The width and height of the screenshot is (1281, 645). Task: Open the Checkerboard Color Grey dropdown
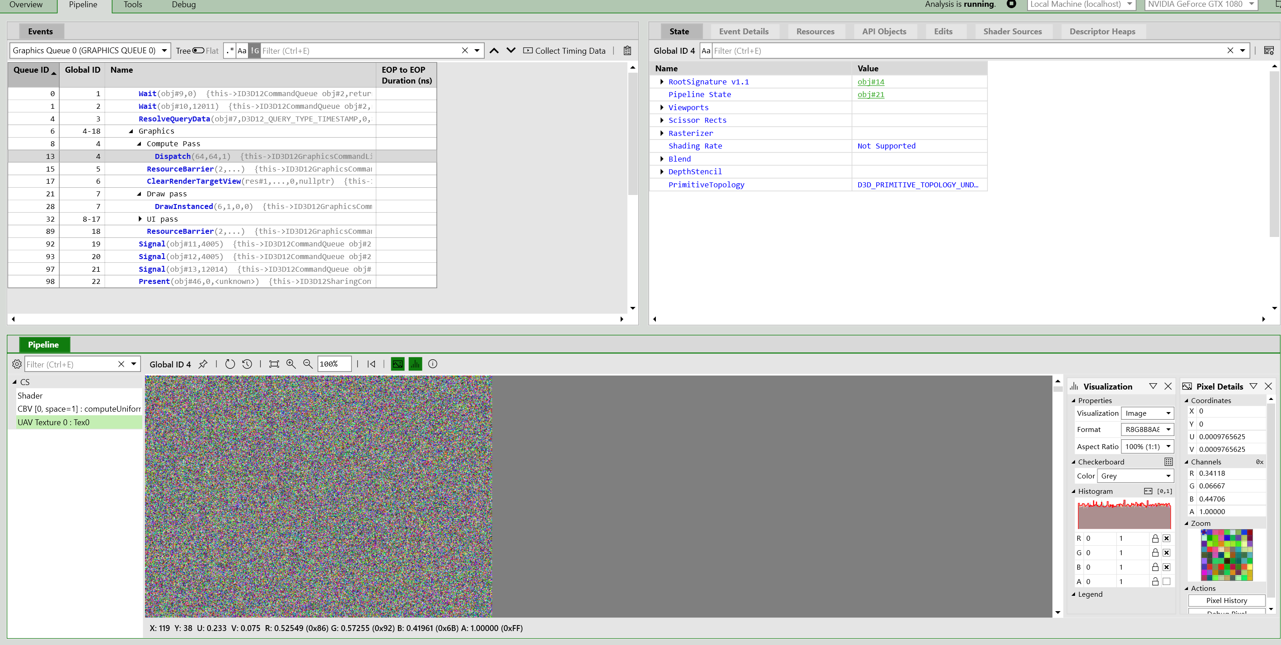coord(1135,476)
